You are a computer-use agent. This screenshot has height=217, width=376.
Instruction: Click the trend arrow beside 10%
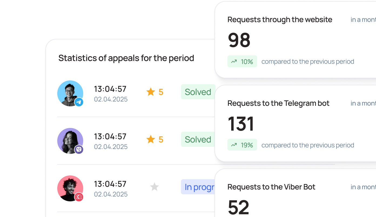[x=234, y=62]
